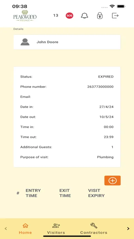Viewport: 134px width, 239px height.
Task: Tap the EXPIRED status value
Action: tap(106, 77)
